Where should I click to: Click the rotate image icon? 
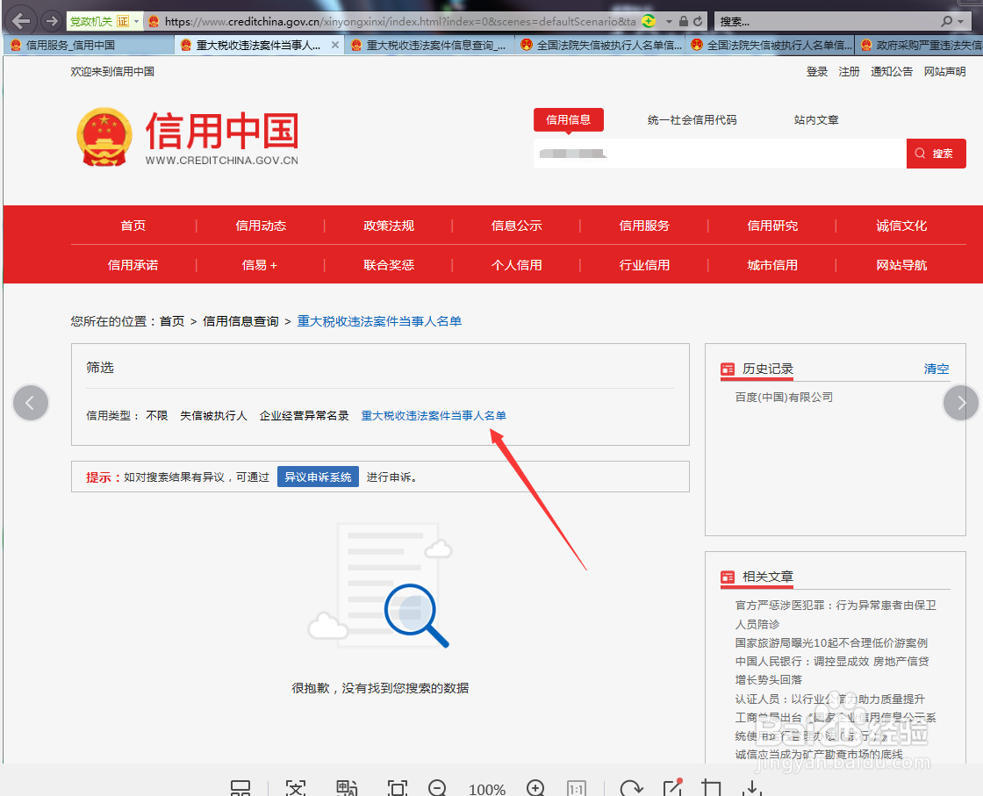[631, 788]
